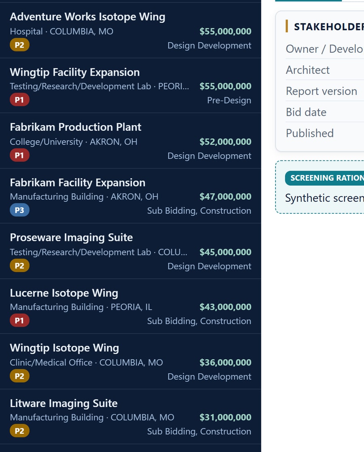The width and height of the screenshot is (364, 452).
Task: Open Fabrikam Production Plant entry
Action: (130, 141)
